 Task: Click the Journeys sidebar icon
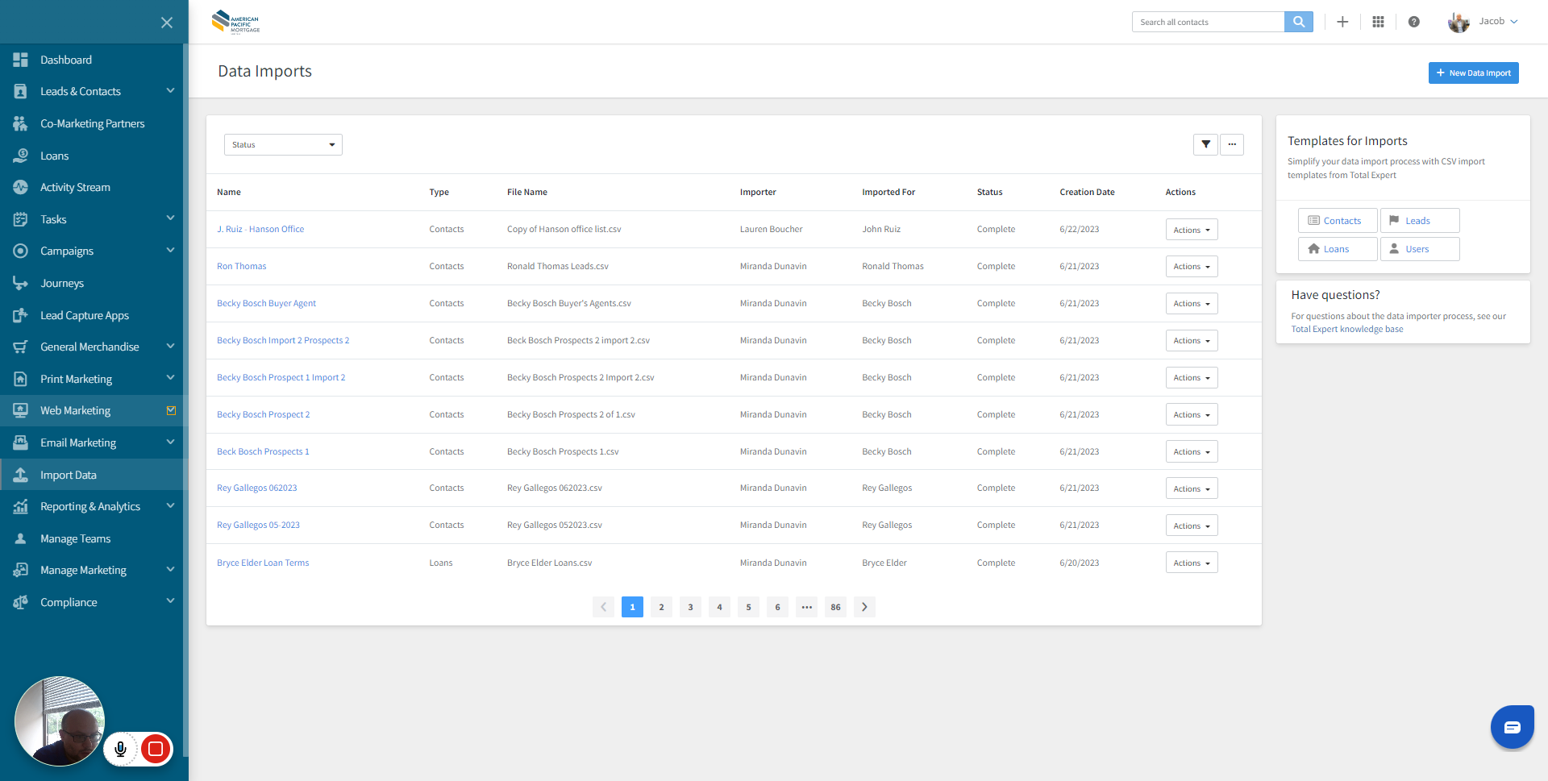click(x=20, y=283)
